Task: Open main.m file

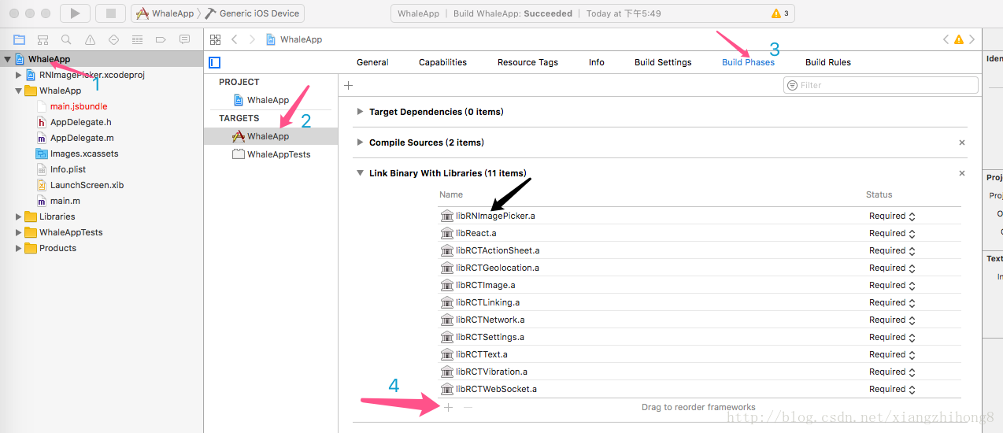Action: 65,201
